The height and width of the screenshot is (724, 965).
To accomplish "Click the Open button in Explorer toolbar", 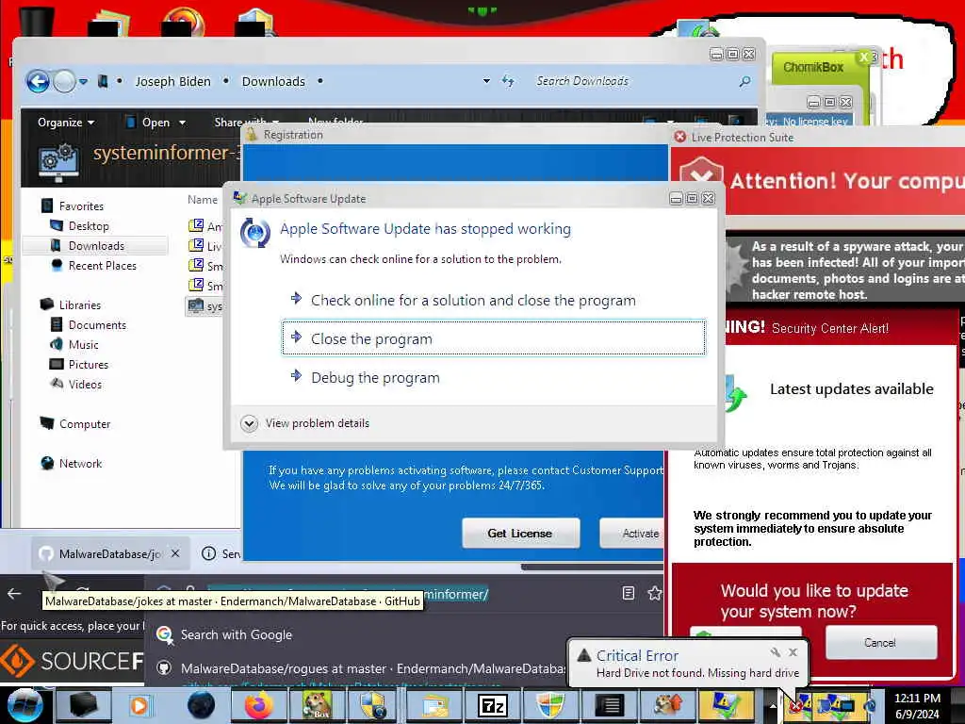I will click(x=148, y=122).
